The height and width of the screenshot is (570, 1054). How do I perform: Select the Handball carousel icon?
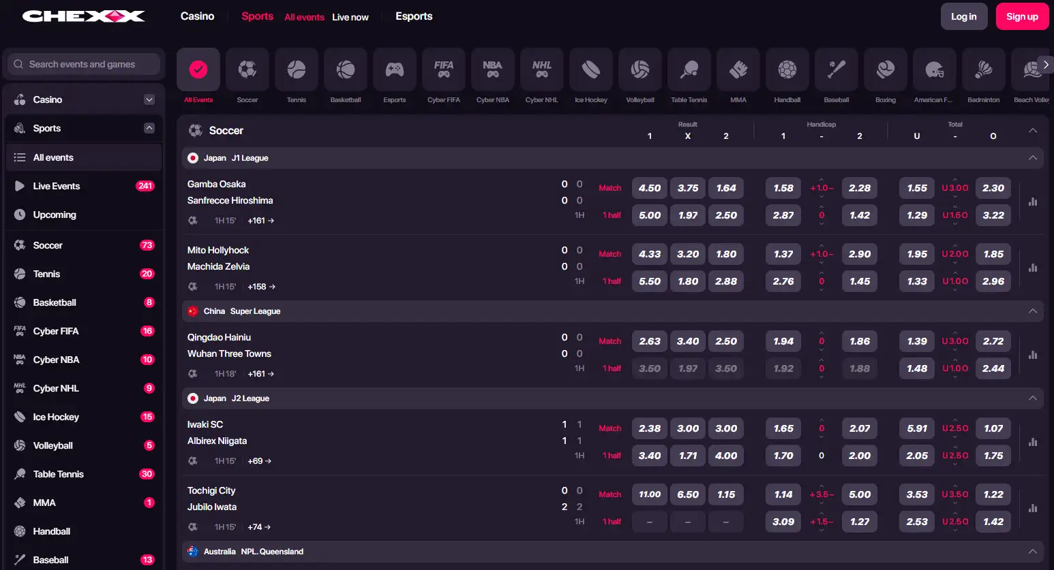pos(787,69)
